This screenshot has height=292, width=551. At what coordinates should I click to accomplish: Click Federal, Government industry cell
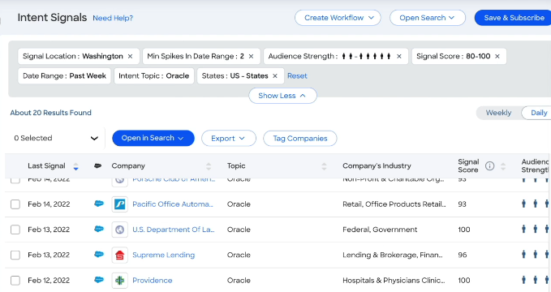coord(380,230)
